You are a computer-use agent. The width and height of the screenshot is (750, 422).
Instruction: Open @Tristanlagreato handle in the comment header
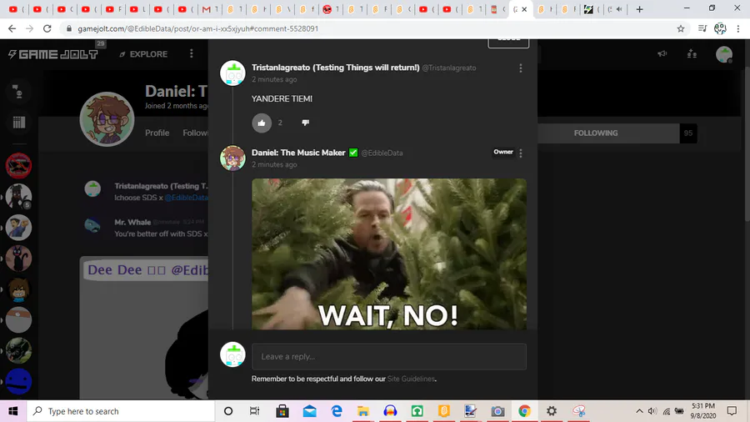coord(448,68)
